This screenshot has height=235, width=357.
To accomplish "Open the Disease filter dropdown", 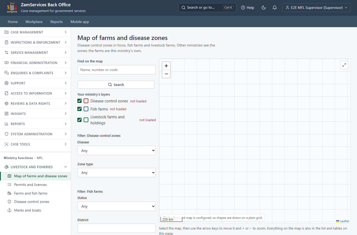I will (x=117, y=150).
